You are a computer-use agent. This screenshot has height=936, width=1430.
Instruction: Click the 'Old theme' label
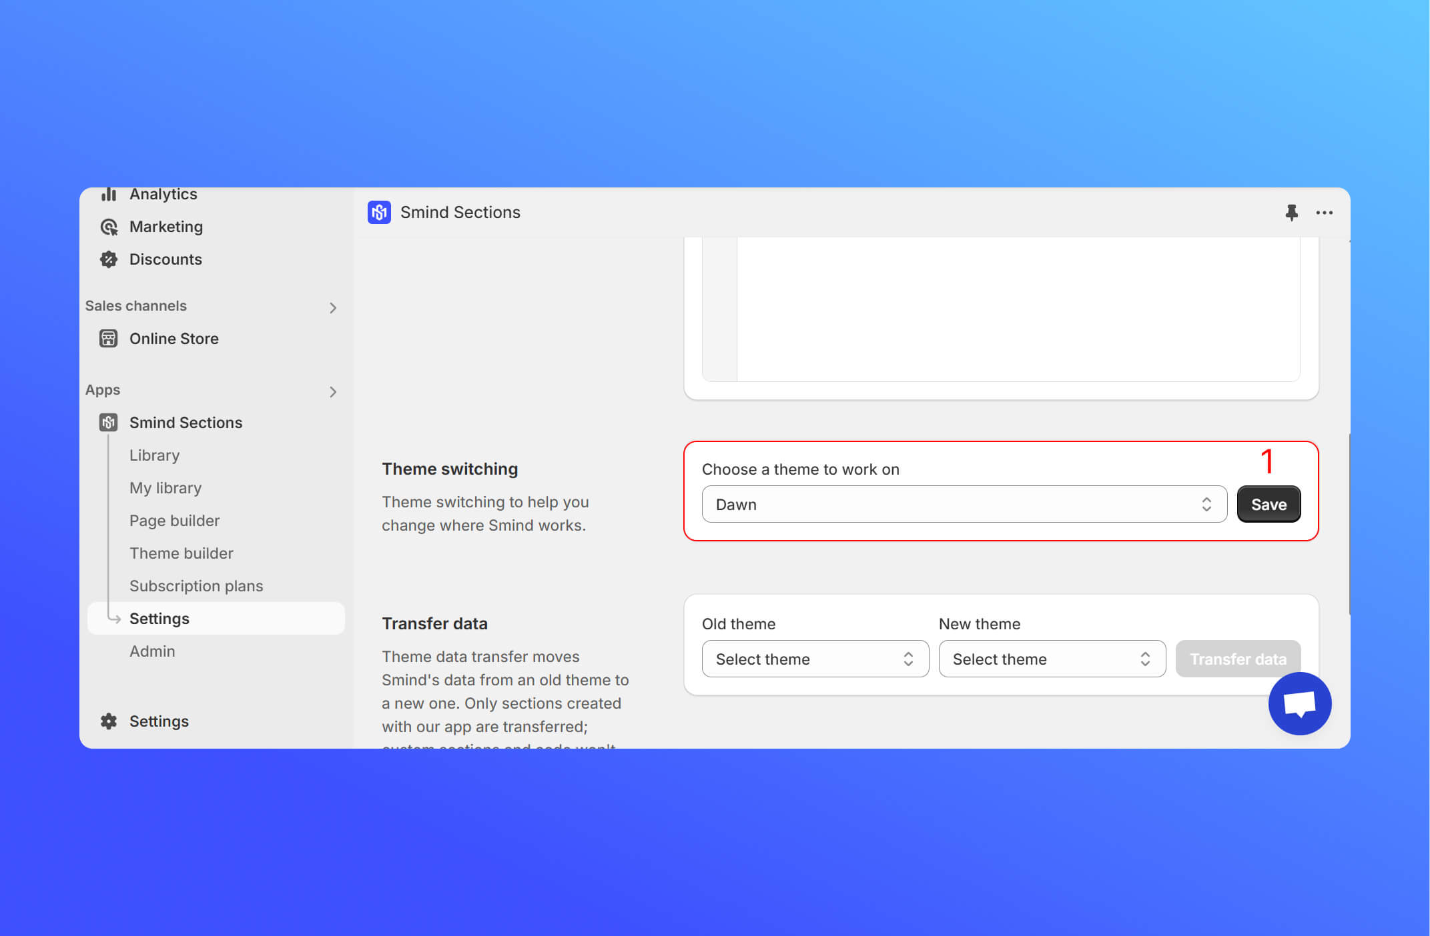739,624
